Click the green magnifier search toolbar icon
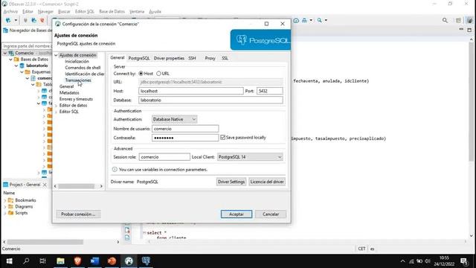The image size is (476, 268). (319, 20)
